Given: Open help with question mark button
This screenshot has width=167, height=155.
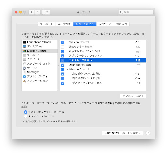Looking at the screenshot, I should pos(148,133).
